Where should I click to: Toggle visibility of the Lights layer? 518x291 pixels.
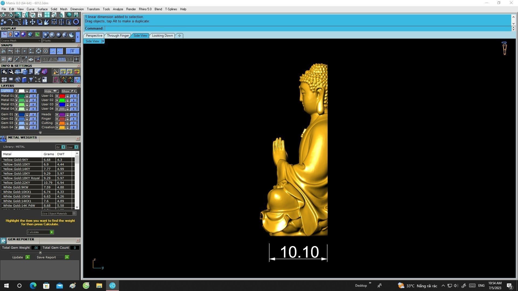[x=33, y=91]
